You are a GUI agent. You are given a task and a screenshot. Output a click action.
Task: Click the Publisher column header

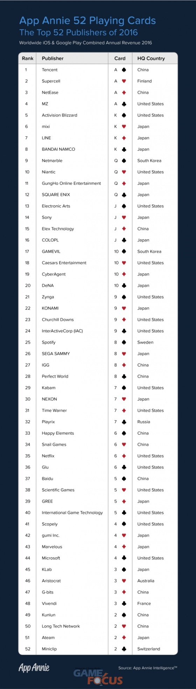[x=52, y=59]
